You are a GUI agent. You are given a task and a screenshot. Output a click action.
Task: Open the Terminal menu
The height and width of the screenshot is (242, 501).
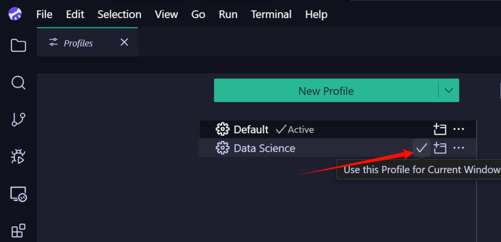click(x=271, y=14)
